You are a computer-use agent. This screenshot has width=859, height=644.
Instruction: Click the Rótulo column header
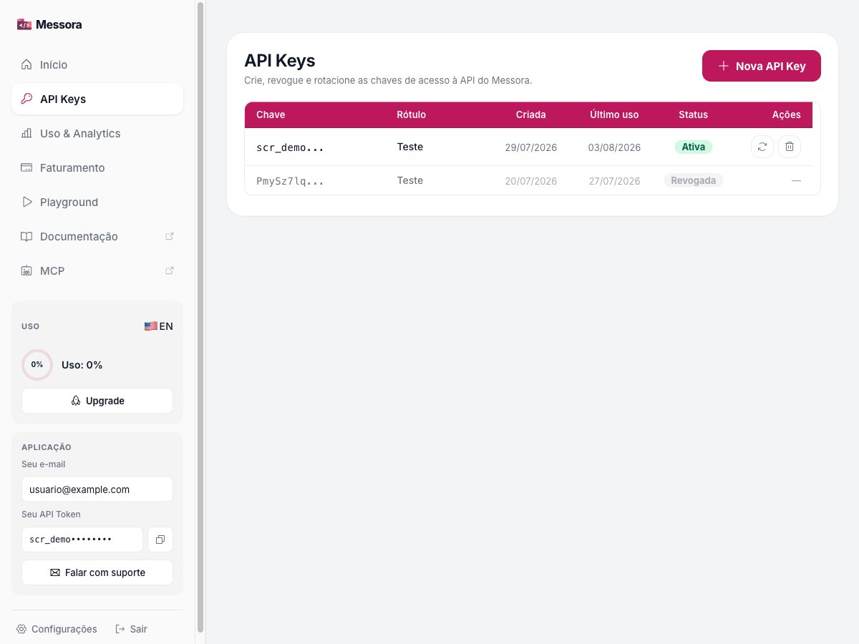click(x=412, y=114)
